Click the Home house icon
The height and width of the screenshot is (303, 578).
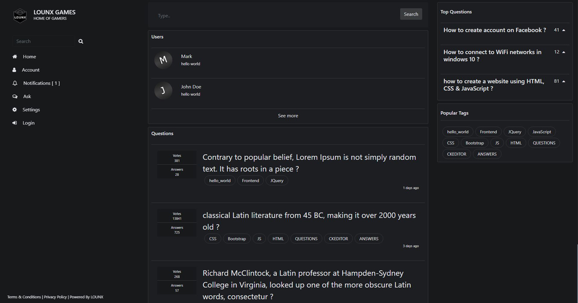(x=14, y=56)
